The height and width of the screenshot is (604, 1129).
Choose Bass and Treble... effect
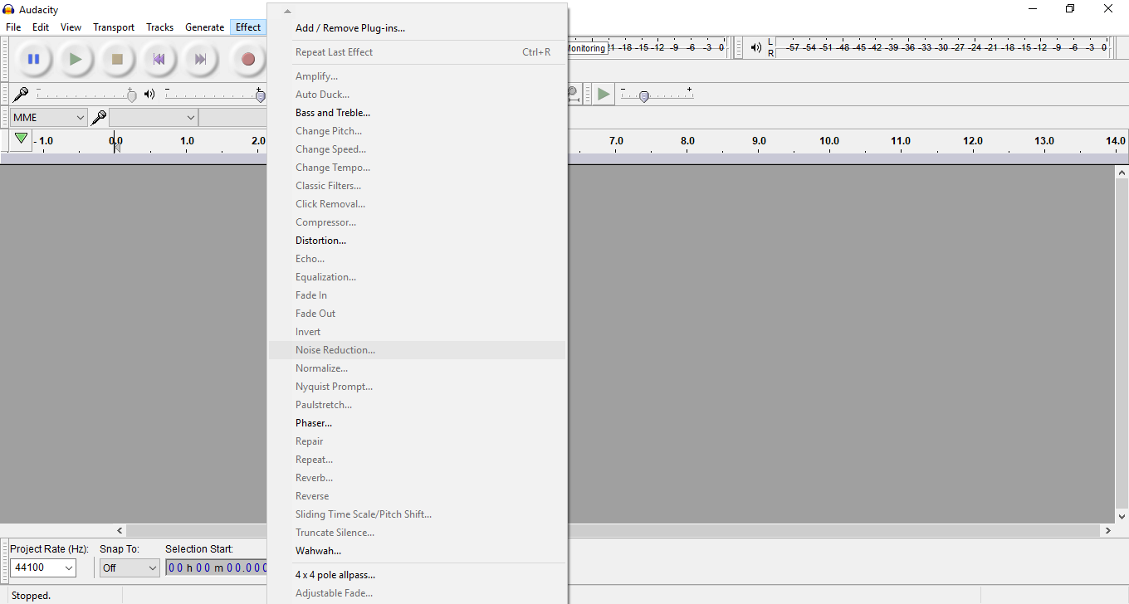tap(417, 113)
